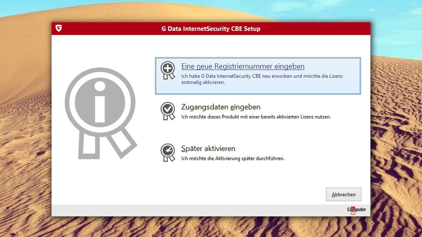
Task: Click the clock badge icon for later activation
Action: point(168,151)
